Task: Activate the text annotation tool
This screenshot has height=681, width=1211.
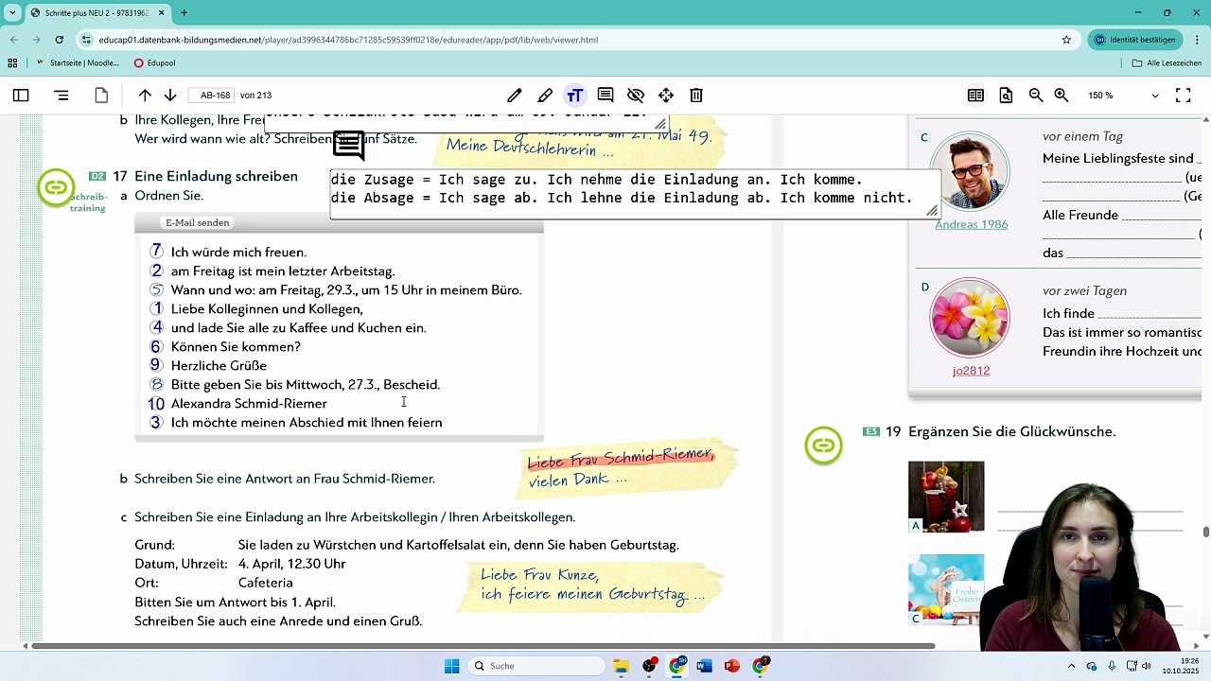Action: coord(574,96)
